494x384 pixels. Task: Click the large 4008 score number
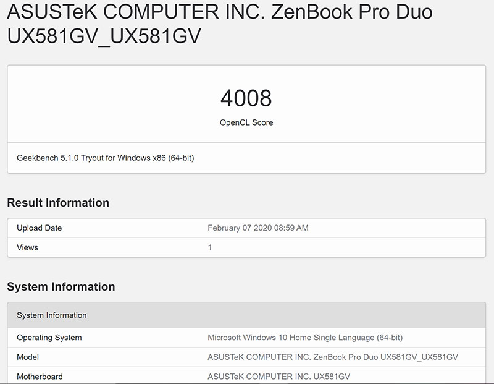coord(246,98)
